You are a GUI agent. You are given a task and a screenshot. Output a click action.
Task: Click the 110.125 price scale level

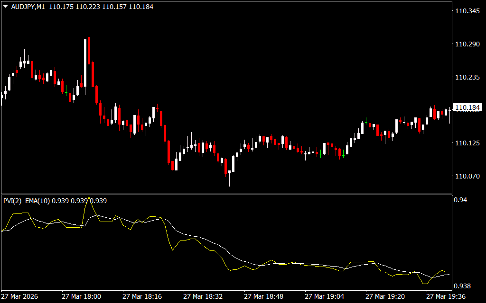coord(467,143)
